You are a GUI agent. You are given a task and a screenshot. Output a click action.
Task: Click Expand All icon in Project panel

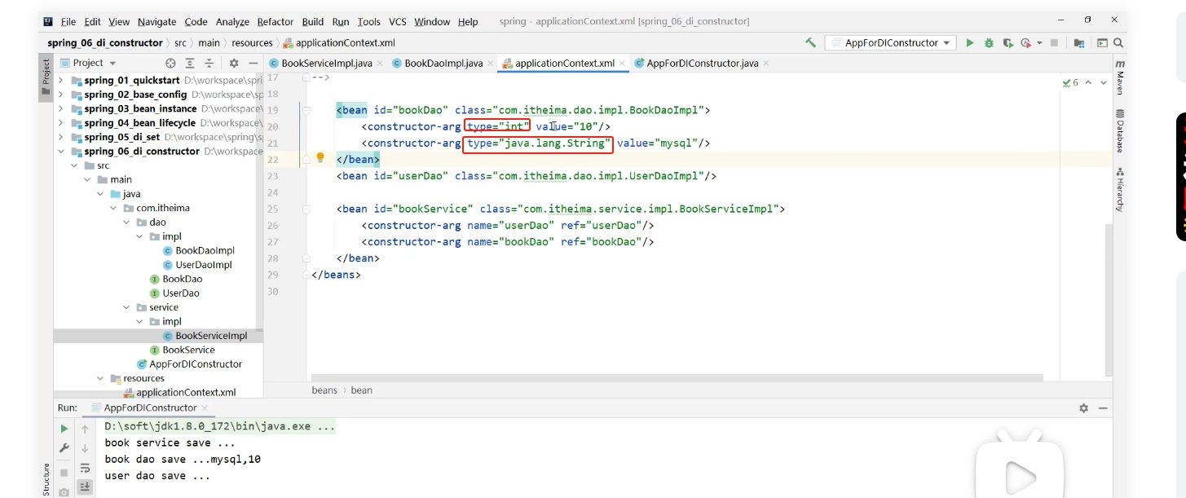click(190, 63)
